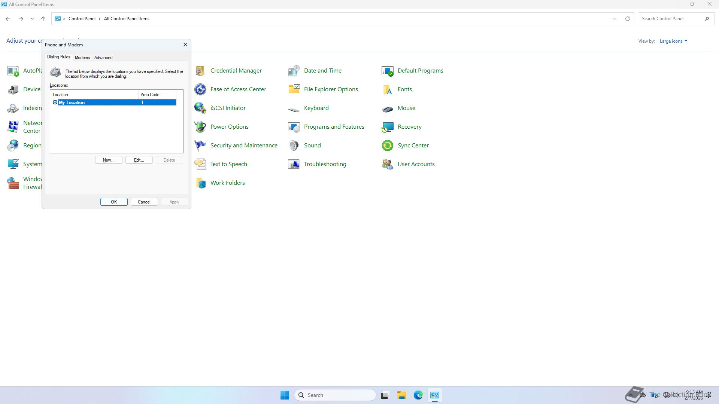Open the recent locations chevron
Image resolution: width=719 pixels, height=404 pixels.
tap(32, 19)
